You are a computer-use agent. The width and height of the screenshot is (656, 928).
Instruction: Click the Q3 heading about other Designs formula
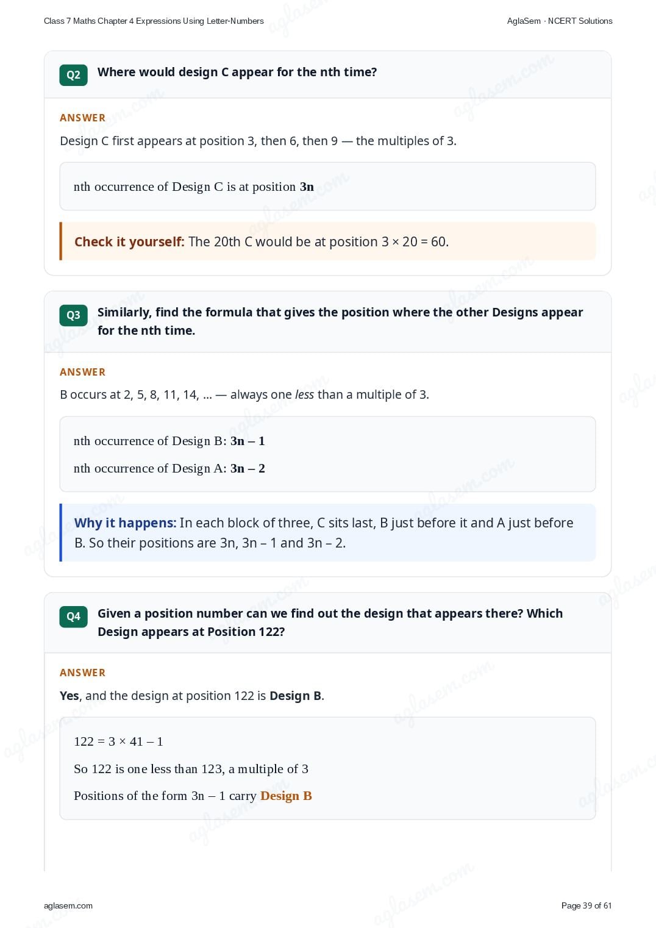[340, 321]
